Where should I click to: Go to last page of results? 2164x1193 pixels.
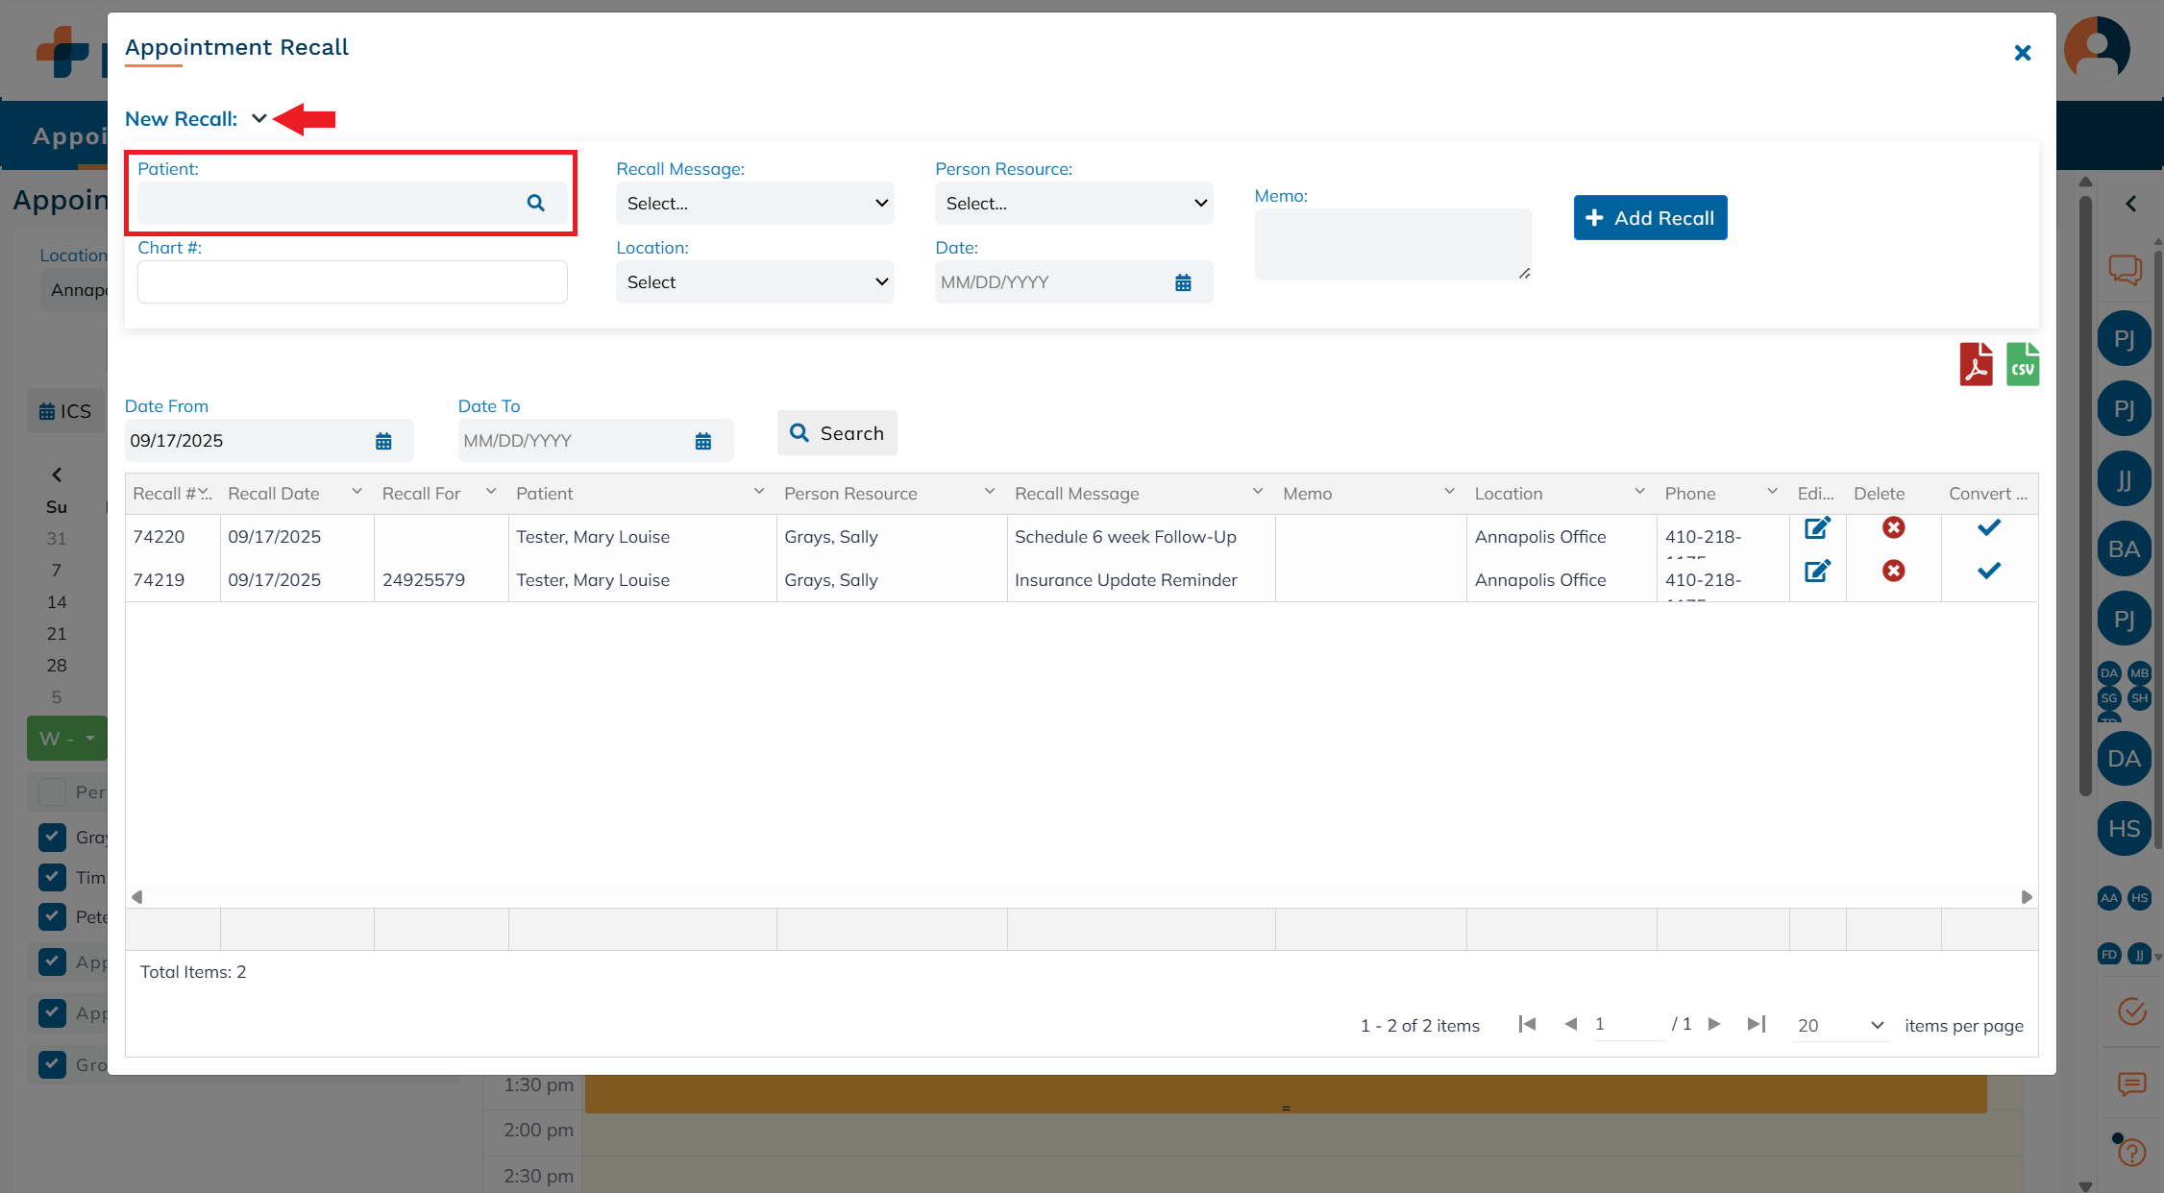pos(1756,1024)
